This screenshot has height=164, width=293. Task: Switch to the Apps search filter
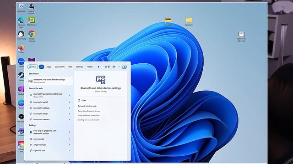[49, 67]
